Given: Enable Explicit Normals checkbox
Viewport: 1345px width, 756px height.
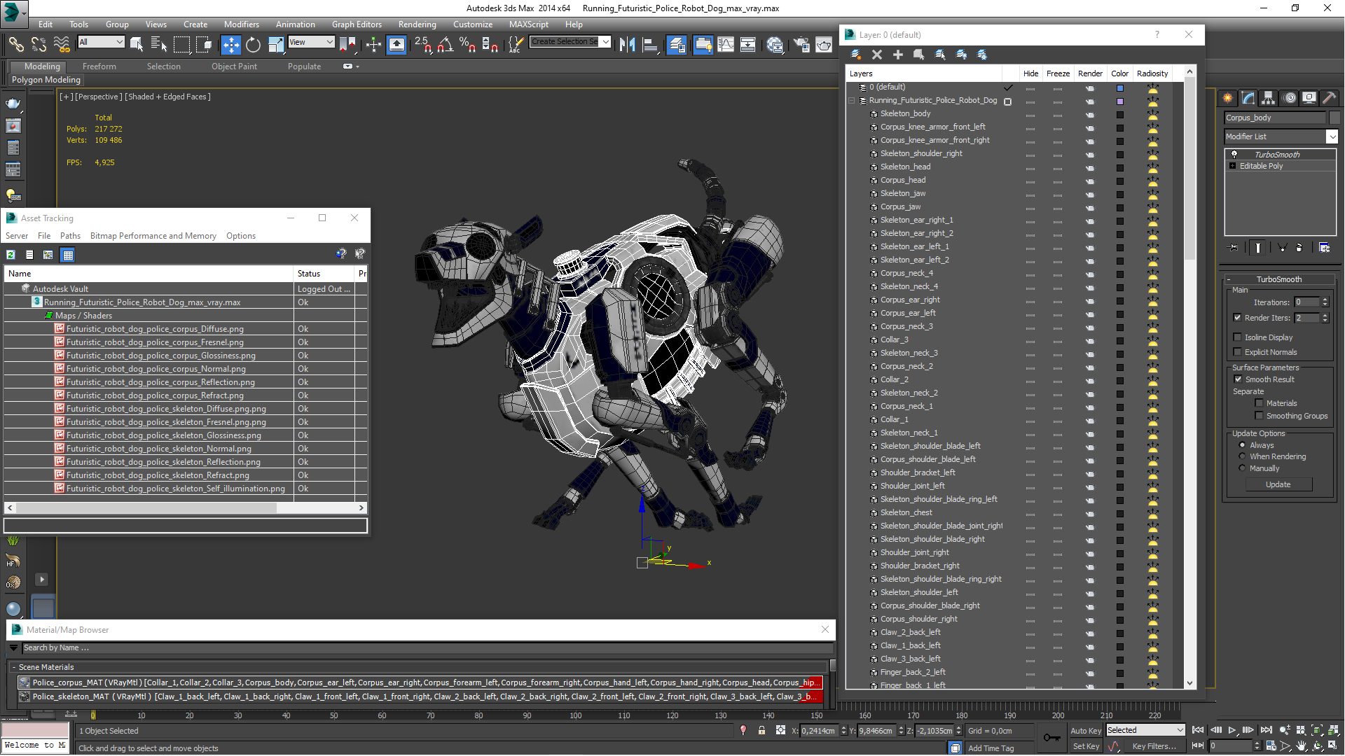Looking at the screenshot, I should [1237, 352].
